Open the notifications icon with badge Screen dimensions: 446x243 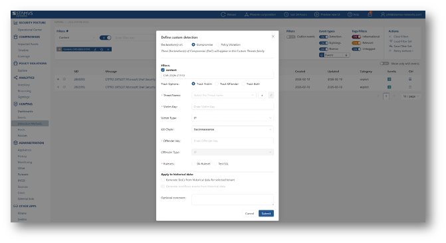tap(370, 14)
